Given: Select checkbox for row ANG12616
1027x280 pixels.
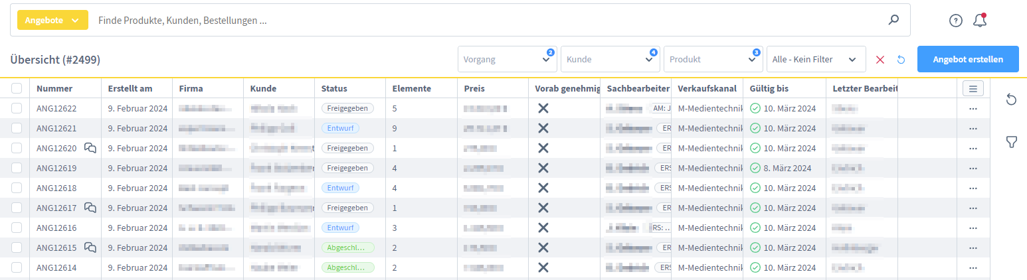Looking at the screenshot, I should [x=17, y=228].
